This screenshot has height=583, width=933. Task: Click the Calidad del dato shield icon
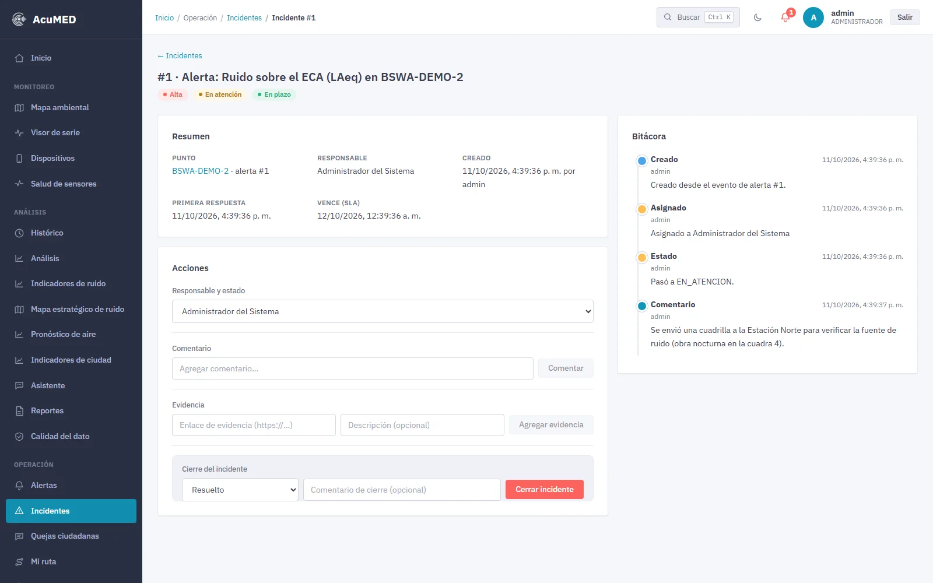[x=19, y=436]
